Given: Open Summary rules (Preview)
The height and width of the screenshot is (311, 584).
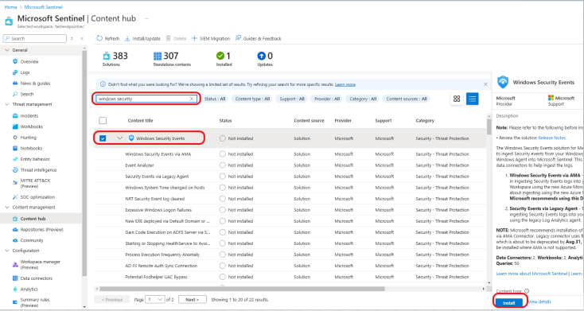Looking at the screenshot, I should tap(35, 302).
